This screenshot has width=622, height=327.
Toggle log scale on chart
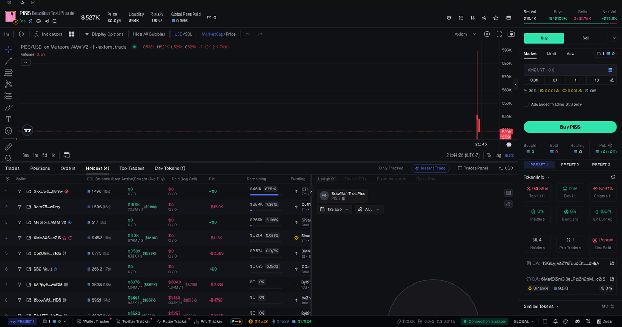point(499,155)
